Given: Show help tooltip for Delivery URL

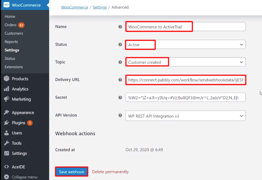Looking at the screenshot, I should 120,80.
